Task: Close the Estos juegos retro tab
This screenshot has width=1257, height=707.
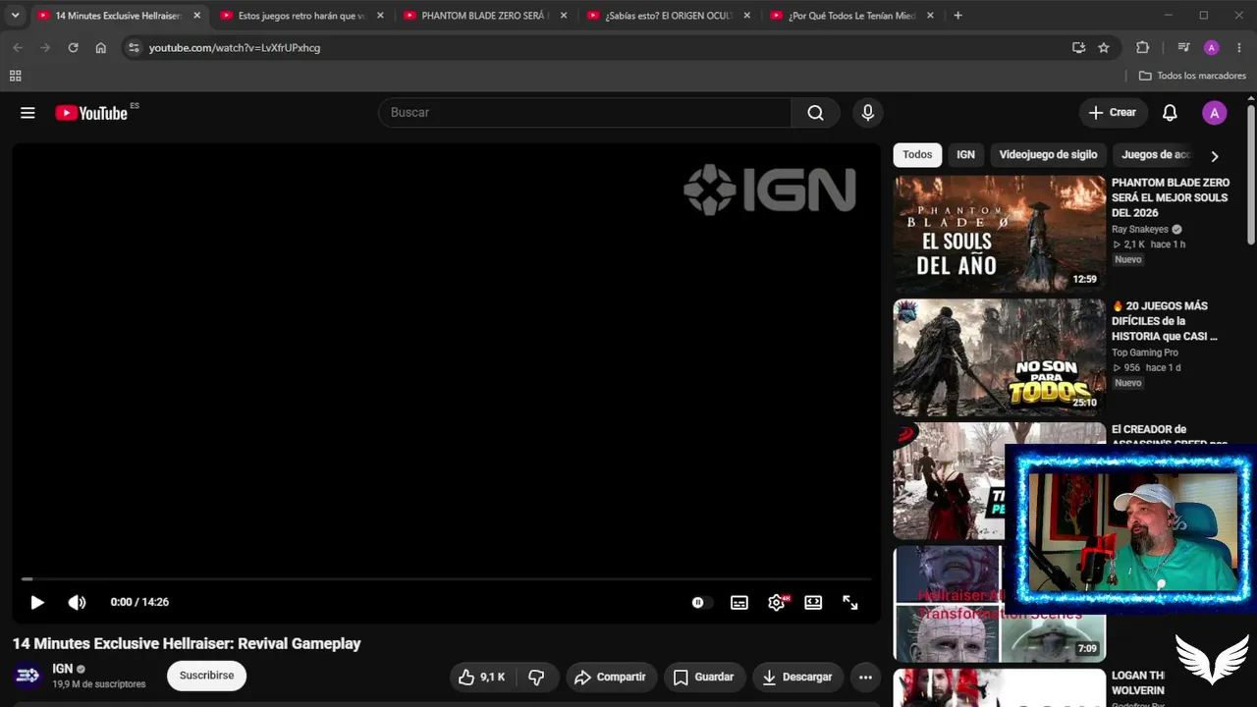Action: point(380,16)
